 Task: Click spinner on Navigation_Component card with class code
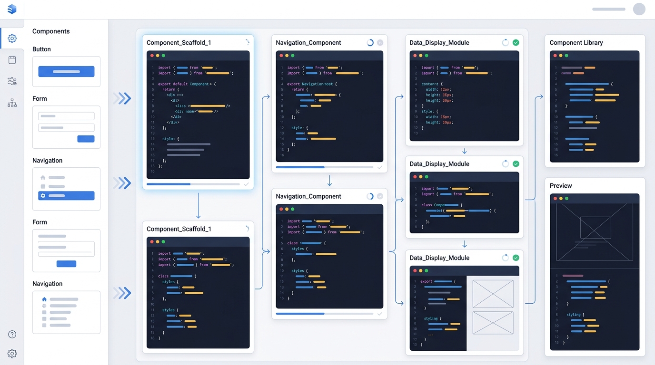click(x=370, y=196)
